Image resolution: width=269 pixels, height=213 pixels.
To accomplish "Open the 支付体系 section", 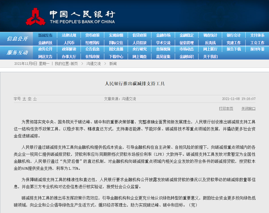I will 257,35.
